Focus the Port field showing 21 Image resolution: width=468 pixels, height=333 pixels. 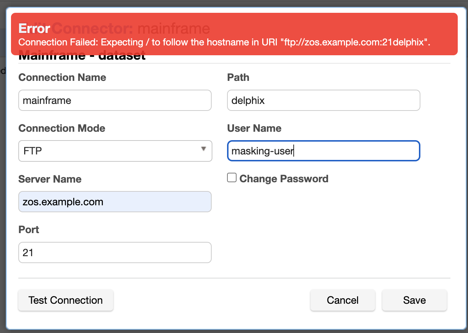tap(115, 252)
